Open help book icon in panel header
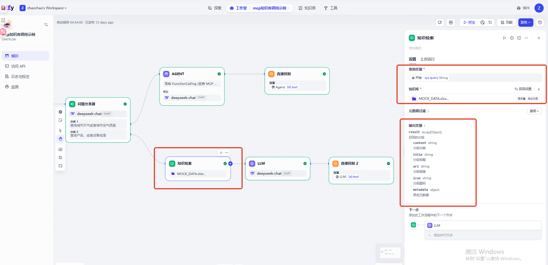This screenshot has height=265, width=548. (x=519, y=38)
